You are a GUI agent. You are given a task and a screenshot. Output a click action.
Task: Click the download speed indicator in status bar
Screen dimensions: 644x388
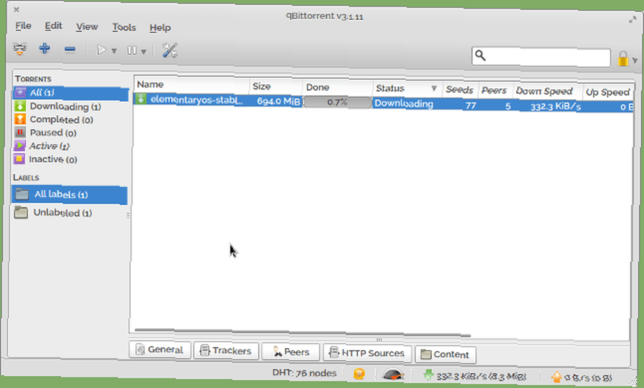pyautogui.click(x=475, y=376)
